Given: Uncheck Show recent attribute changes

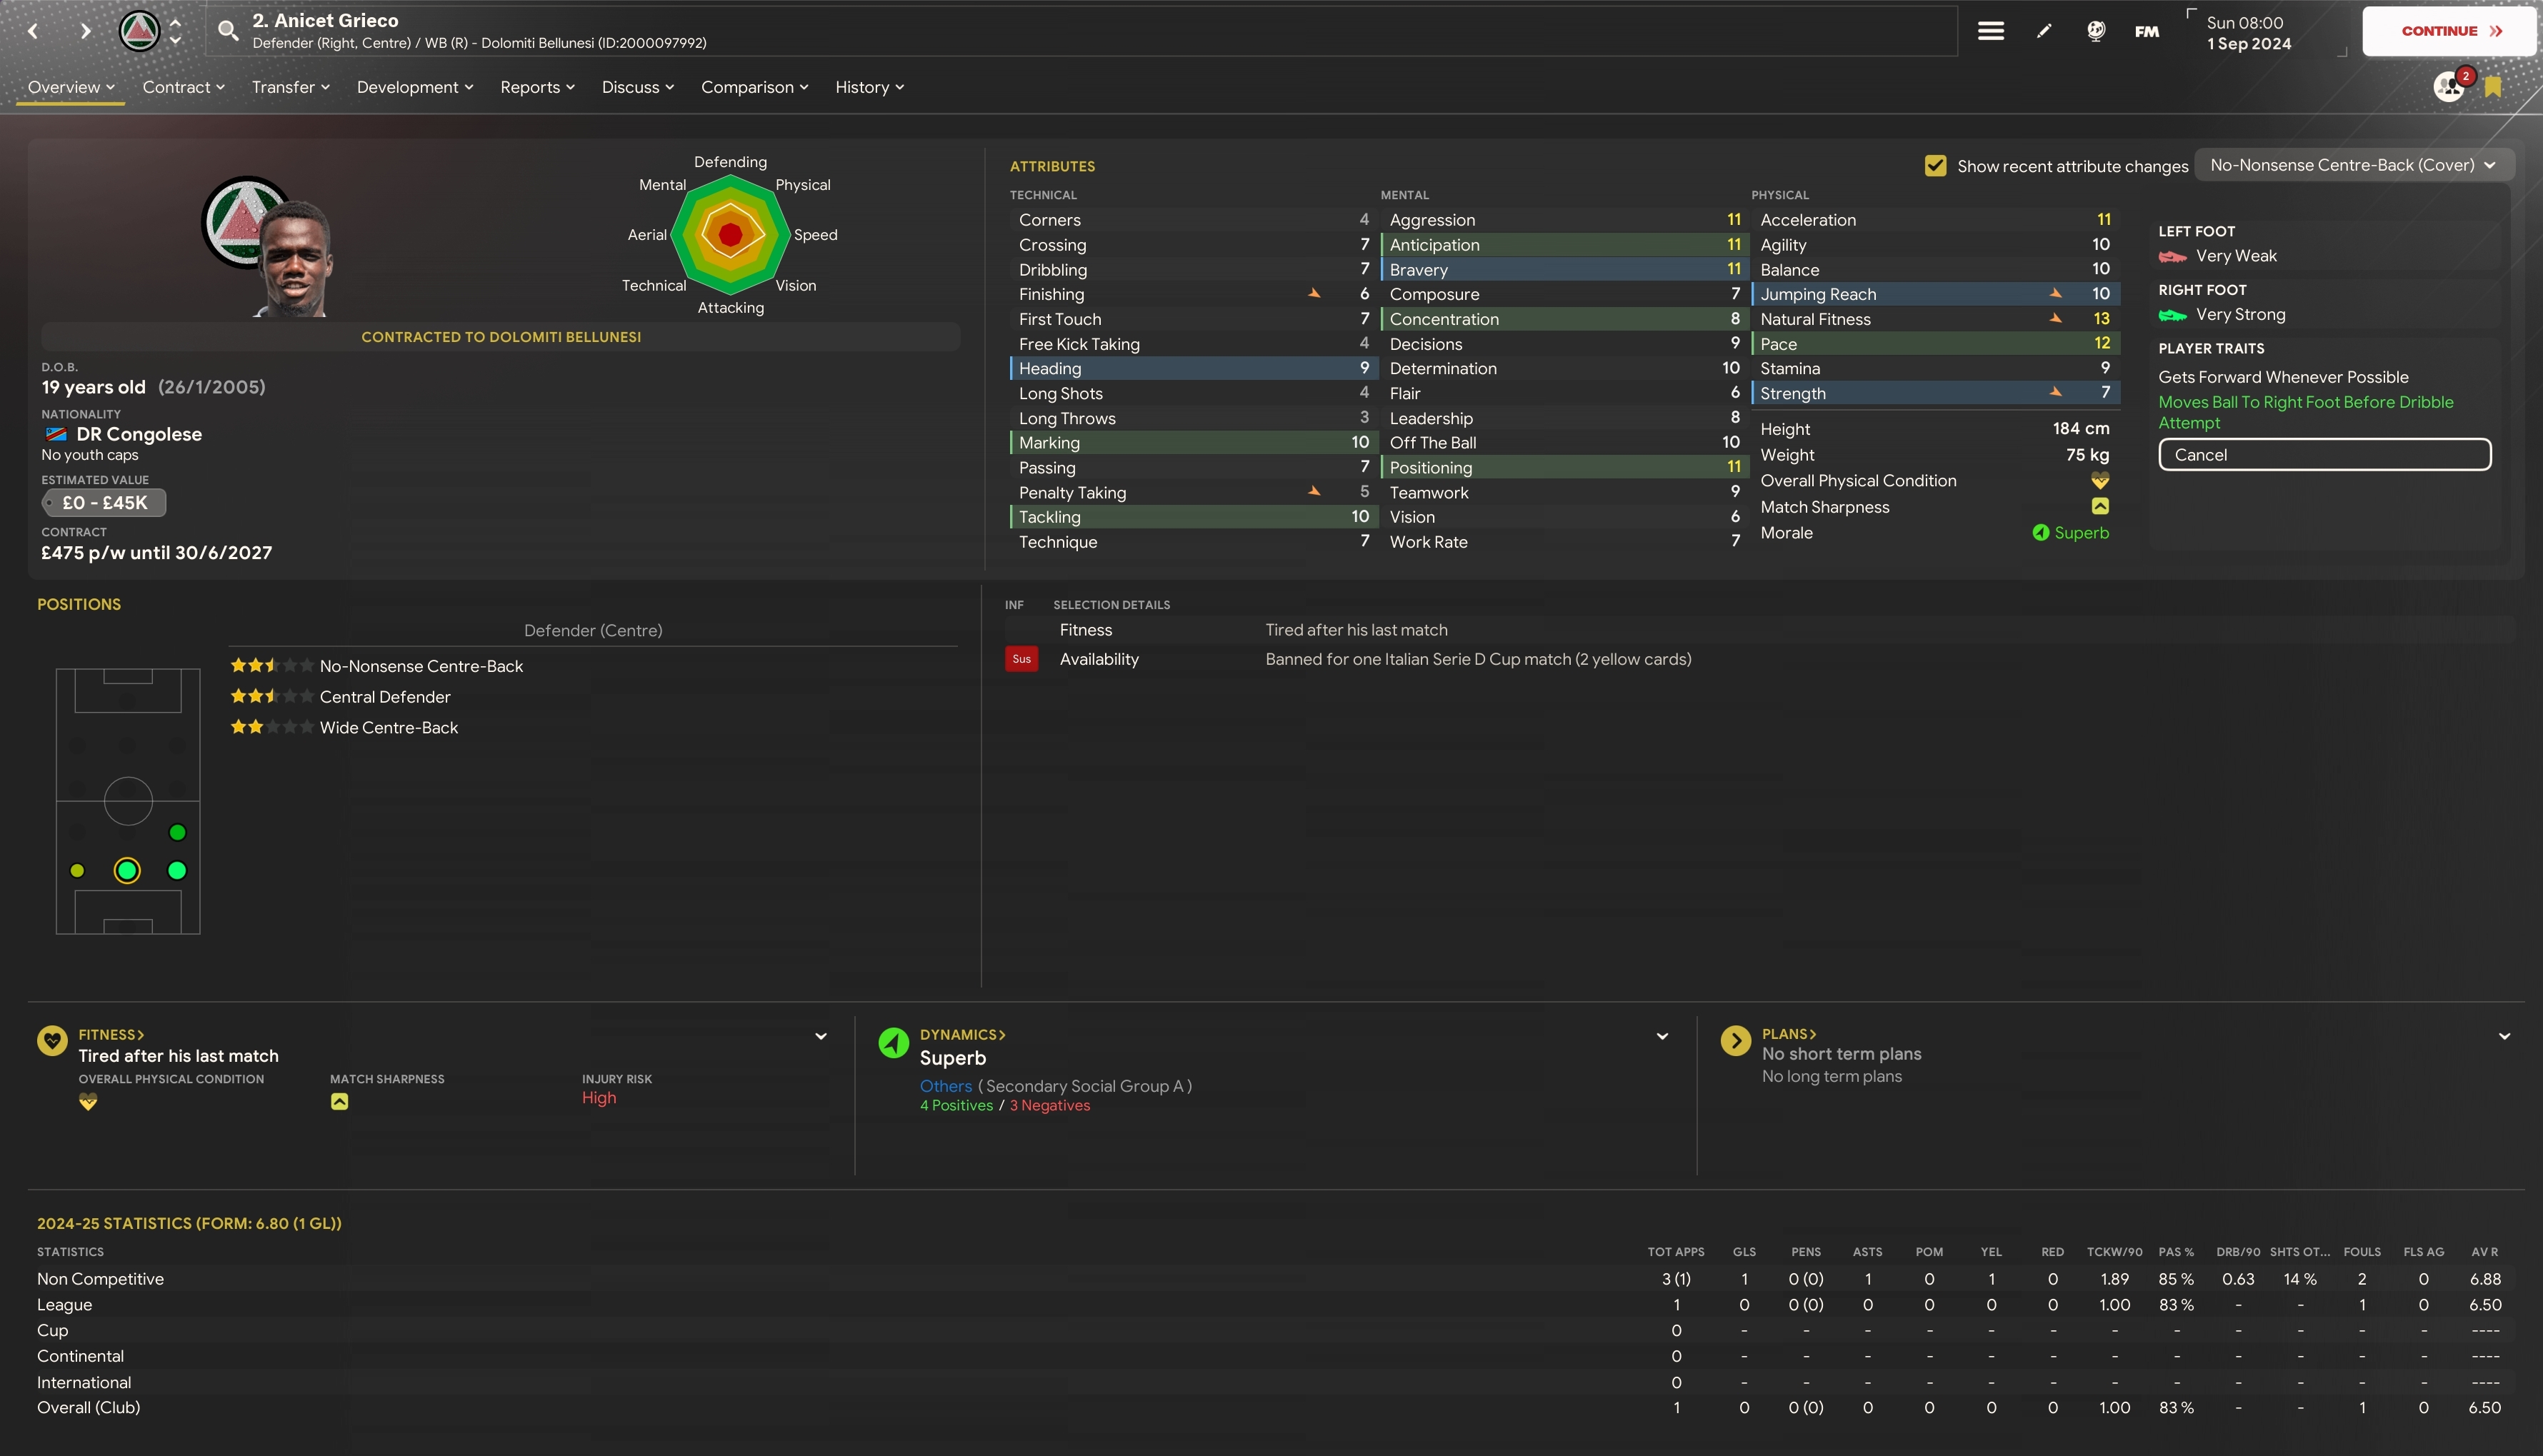Looking at the screenshot, I should point(1935,166).
